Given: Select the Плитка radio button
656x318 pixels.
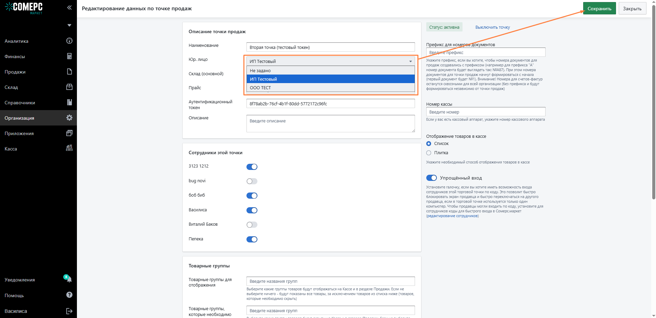Looking at the screenshot, I should click(429, 153).
